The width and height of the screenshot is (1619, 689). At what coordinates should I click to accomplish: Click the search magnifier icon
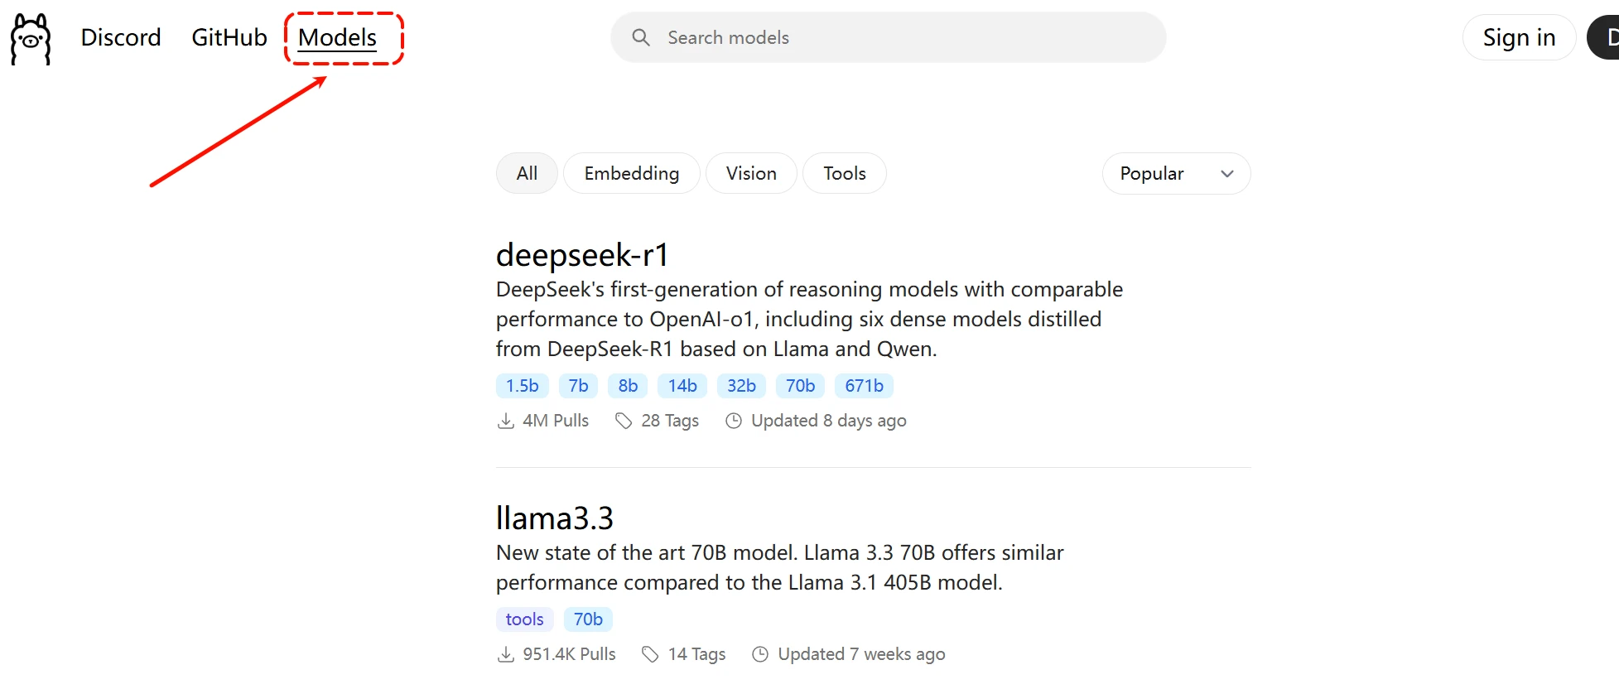pyautogui.click(x=641, y=37)
